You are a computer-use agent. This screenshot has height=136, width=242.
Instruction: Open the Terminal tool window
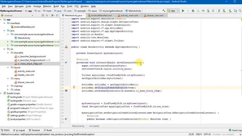(34, 130)
